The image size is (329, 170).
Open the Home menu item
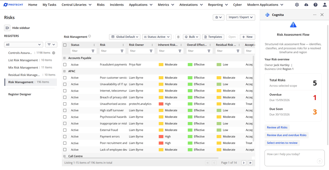coord(33,5)
